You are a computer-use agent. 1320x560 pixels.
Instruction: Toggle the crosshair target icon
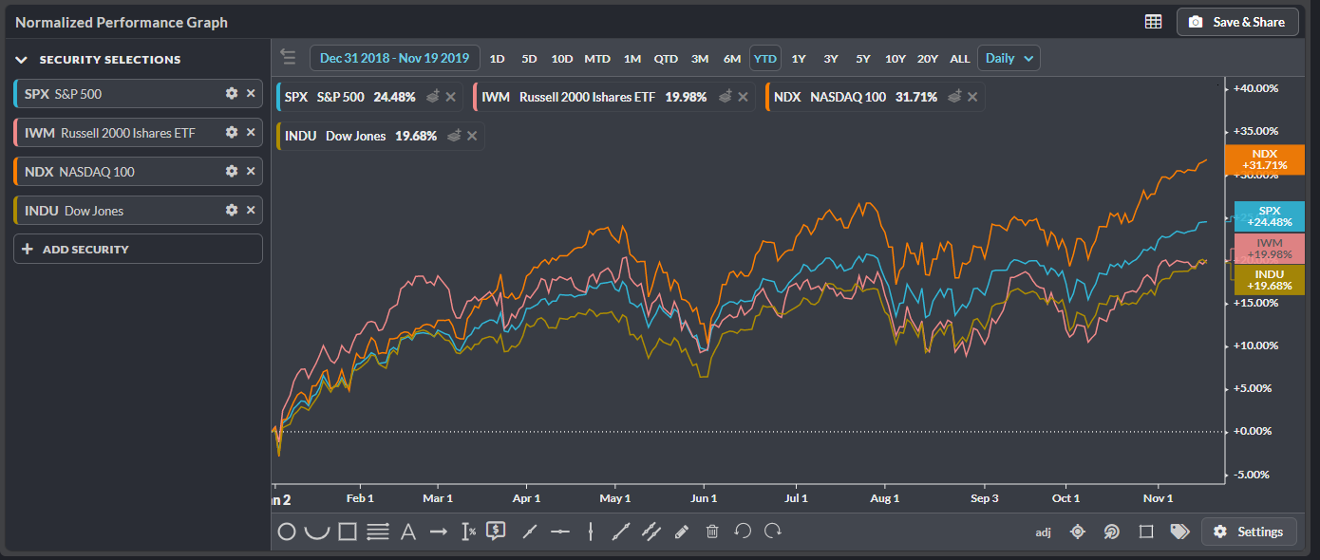pos(1077,532)
